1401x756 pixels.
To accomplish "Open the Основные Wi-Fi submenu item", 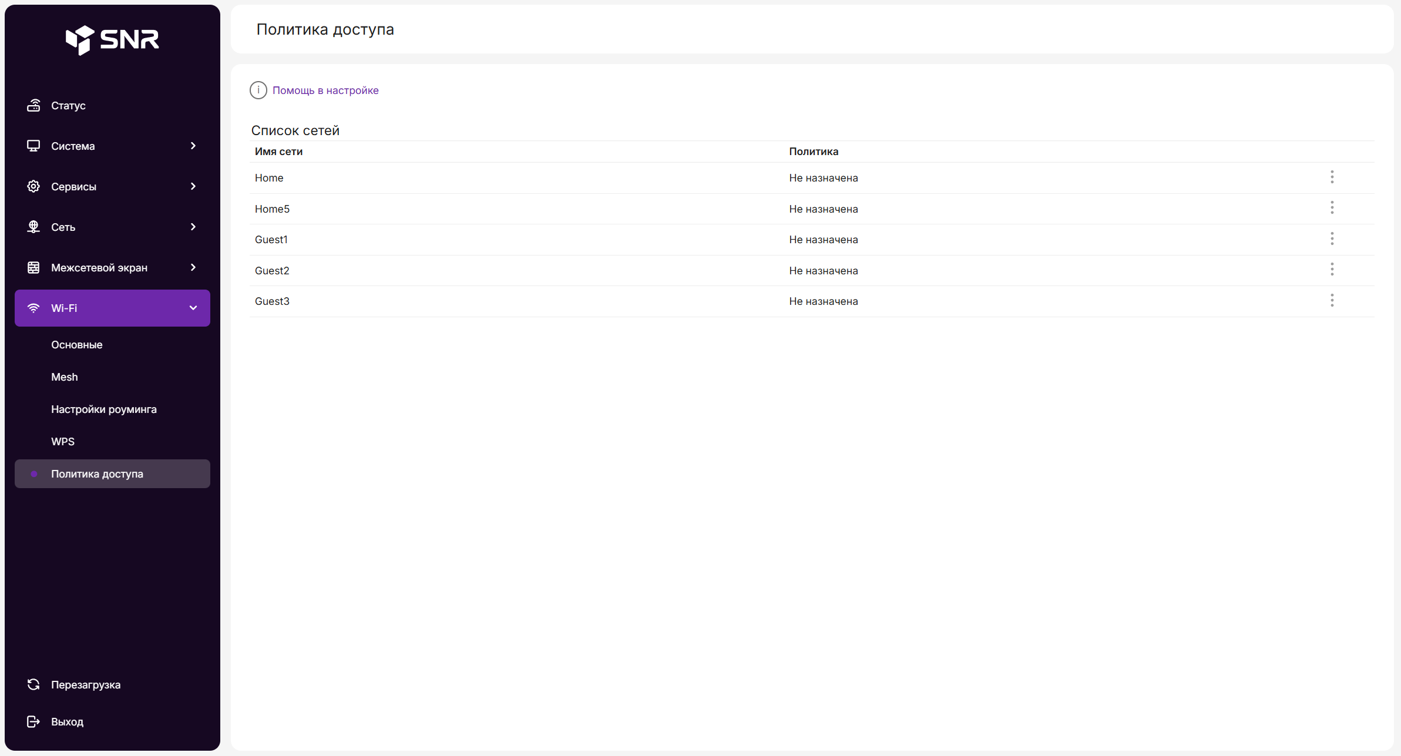I will (x=77, y=345).
